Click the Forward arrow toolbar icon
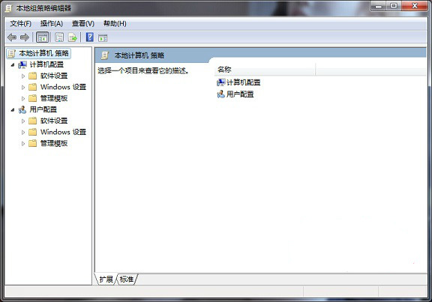This screenshot has height=302, width=432. pos(25,37)
